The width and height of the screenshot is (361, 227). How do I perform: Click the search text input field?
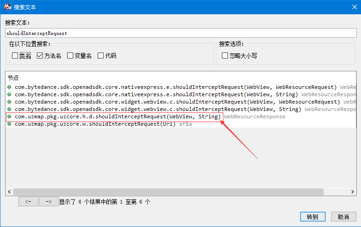click(x=180, y=33)
